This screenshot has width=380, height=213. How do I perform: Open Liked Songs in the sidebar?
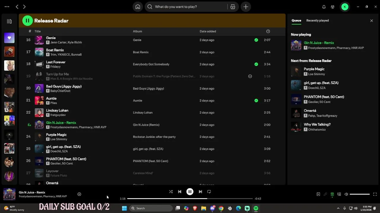click(9, 38)
